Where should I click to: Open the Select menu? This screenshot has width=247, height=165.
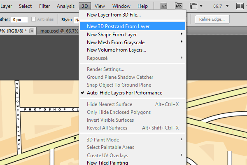pyautogui.click(x=25, y=6)
